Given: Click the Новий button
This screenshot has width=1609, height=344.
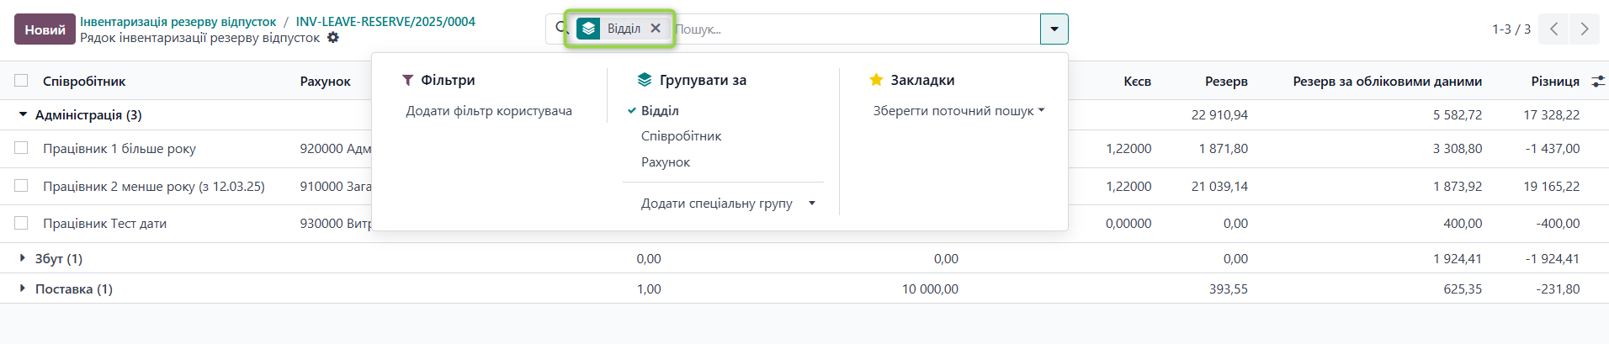Looking at the screenshot, I should [45, 29].
